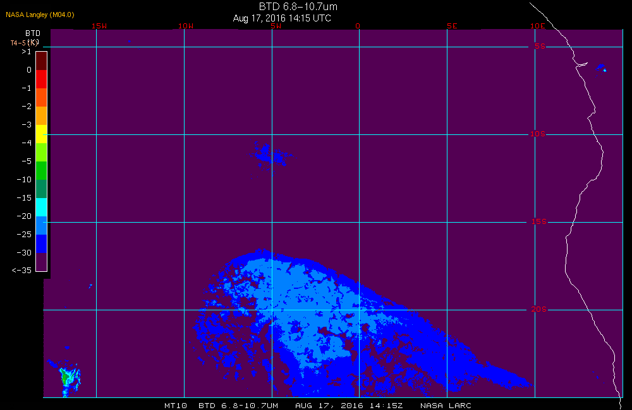632x410 pixels.
Task: Click the 'BTD 6.8-10.7um' title text
Action: tap(298, 6)
